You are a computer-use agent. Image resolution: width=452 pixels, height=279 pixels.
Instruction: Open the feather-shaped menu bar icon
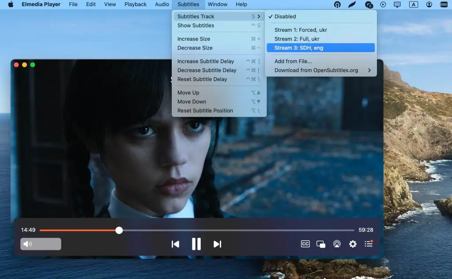[x=352, y=4]
